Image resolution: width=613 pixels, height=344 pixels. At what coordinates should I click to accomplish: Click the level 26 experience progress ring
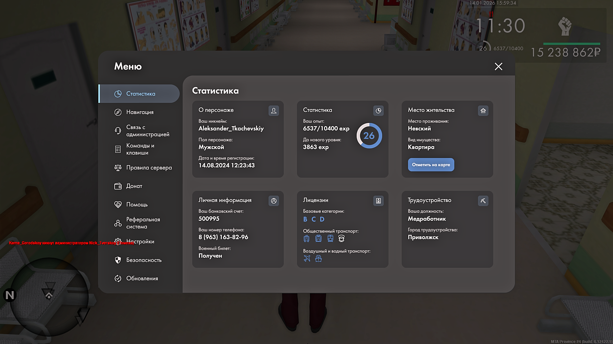369,136
